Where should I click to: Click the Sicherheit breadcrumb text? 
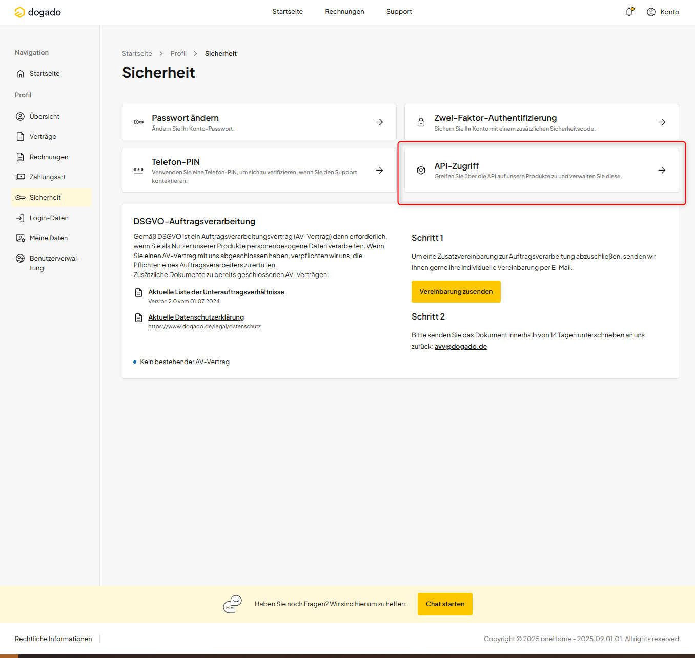tap(221, 54)
